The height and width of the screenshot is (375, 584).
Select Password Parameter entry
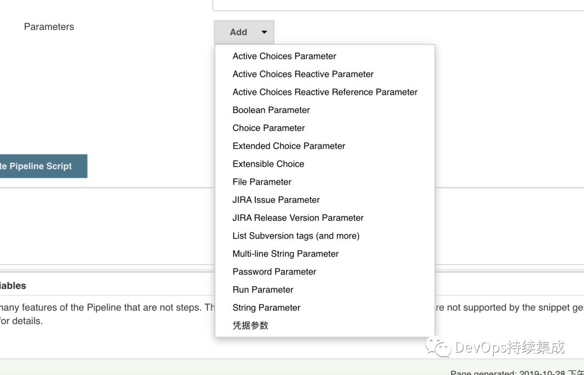click(274, 271)
